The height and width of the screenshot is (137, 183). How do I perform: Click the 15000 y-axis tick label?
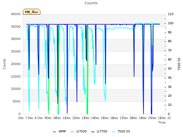pos(16,77)
